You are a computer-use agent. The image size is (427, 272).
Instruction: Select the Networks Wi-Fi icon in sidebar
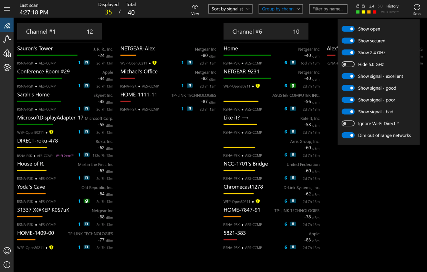pos(7,25)
